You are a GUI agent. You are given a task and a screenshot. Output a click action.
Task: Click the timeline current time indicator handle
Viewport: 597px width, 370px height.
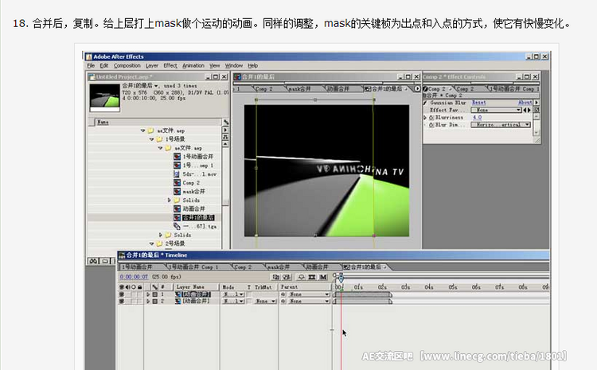(x=341, y=279)
